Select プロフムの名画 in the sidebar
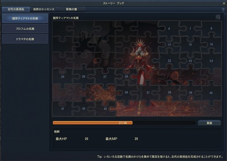The image size is (227, 161). 25,28
